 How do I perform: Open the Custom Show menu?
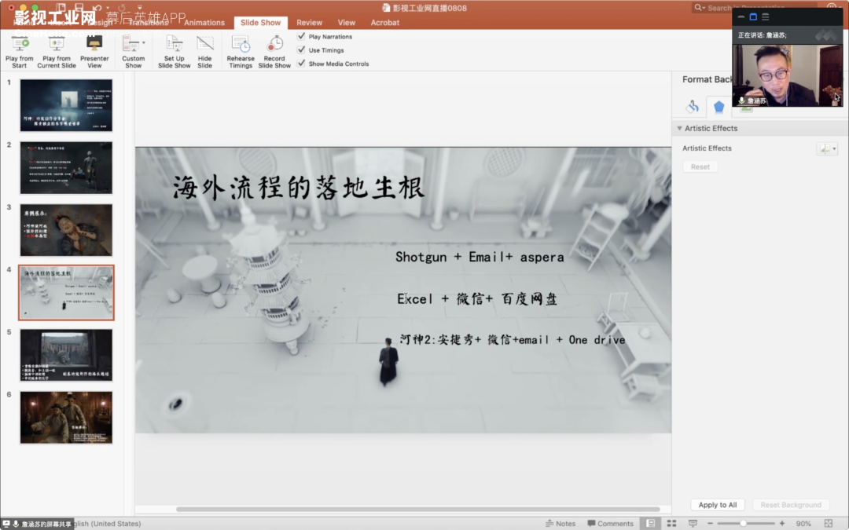[x=133, y=52]
